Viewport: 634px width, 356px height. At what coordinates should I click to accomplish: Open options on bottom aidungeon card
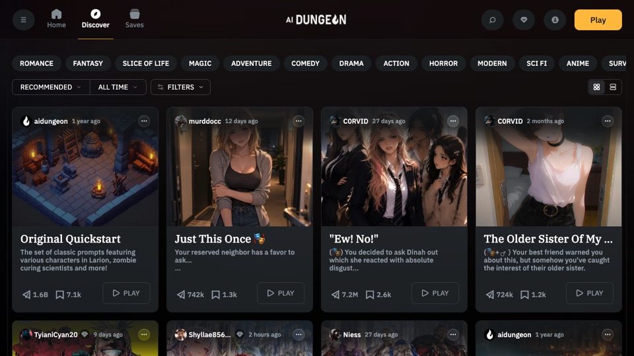coord(608,335)
